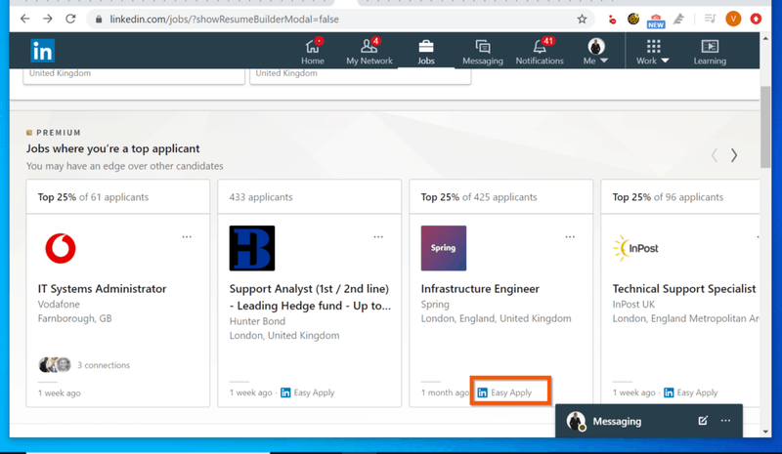Click the scrollbar up arrow
The image size is (782, 454).
click(765, 38)
